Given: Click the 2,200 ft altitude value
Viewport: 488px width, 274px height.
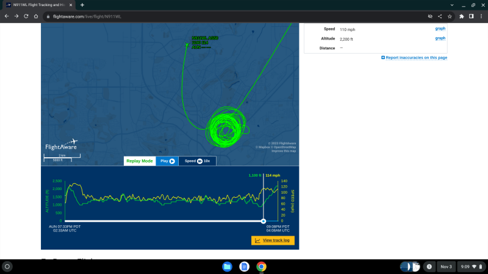Looking at the screenshot, I should (346, 39).
